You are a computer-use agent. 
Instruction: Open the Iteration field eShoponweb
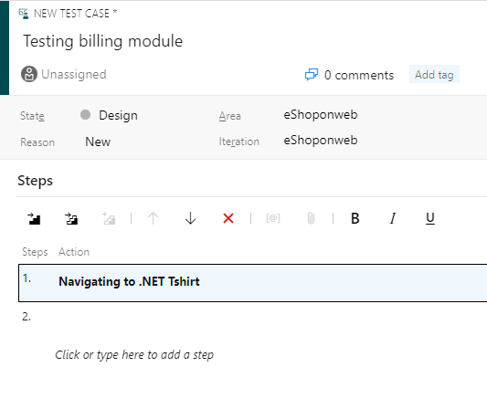(321, 141)
